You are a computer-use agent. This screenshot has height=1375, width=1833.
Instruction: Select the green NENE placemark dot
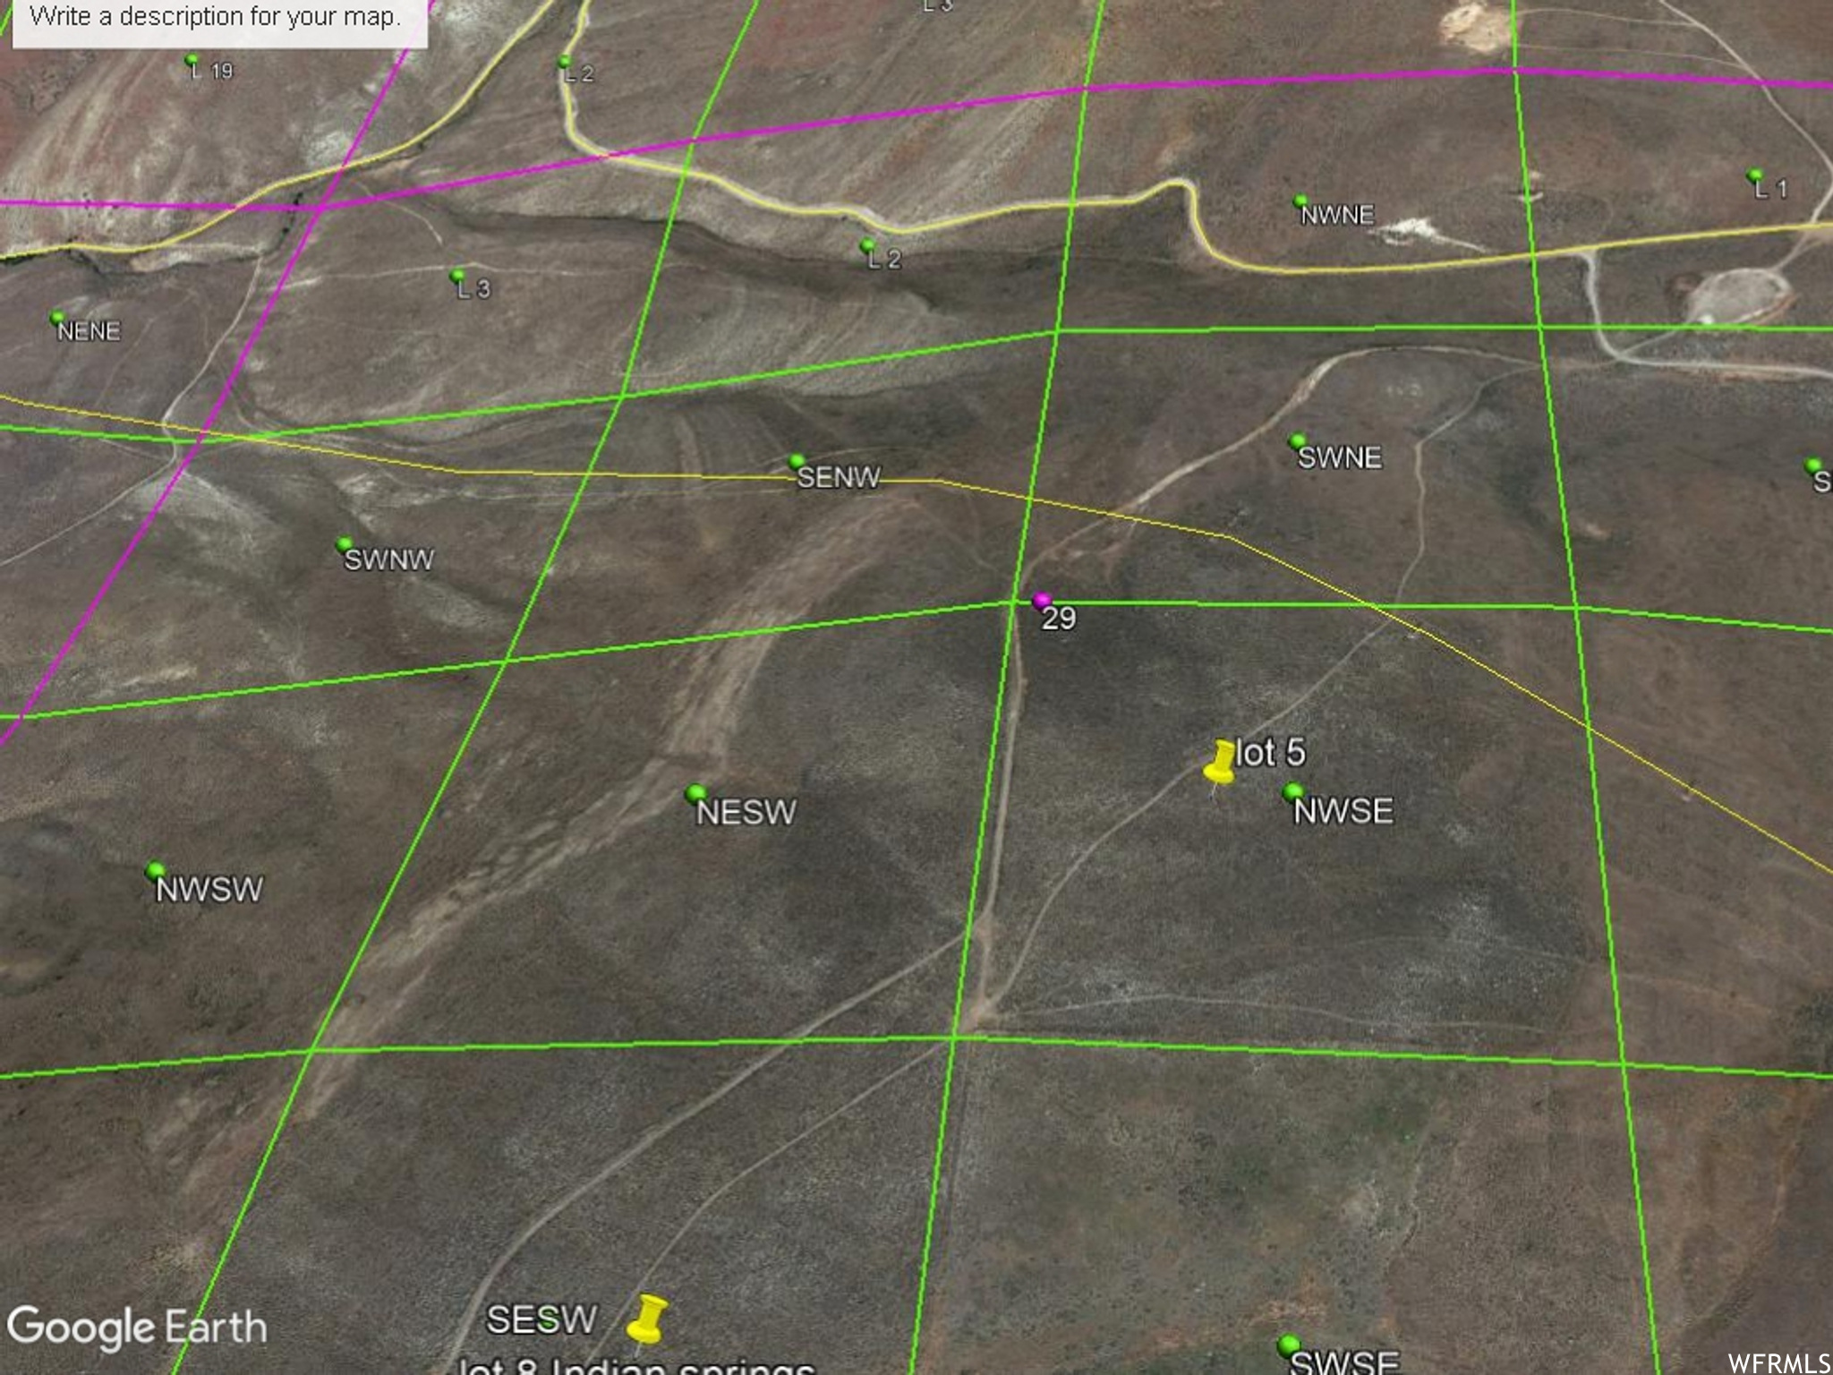pos(57,317)
